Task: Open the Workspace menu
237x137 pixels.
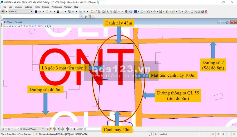Action: 57,7
